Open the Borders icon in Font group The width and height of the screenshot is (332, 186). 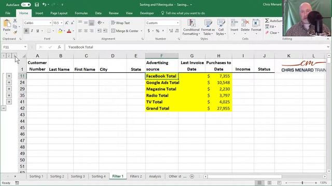(x=49, y=31)
